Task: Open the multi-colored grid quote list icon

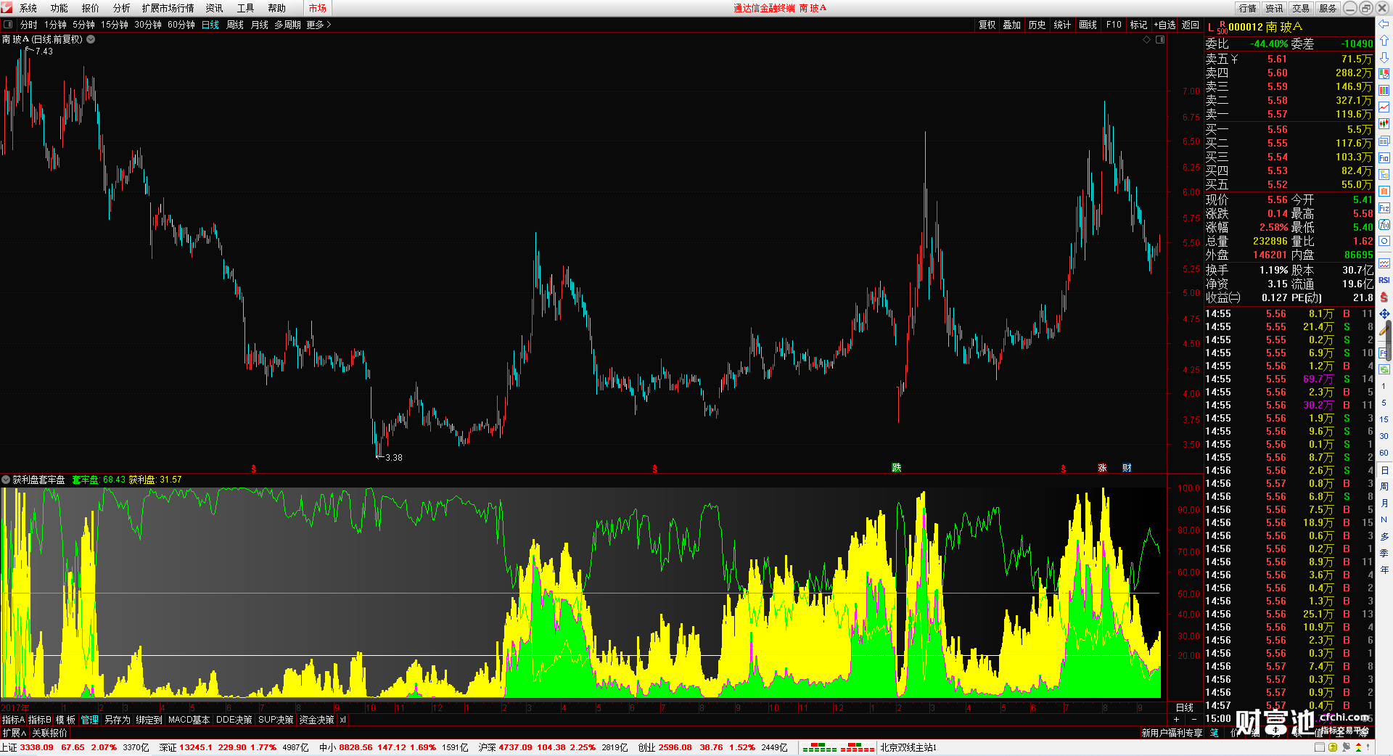Action: (1384, 90)
